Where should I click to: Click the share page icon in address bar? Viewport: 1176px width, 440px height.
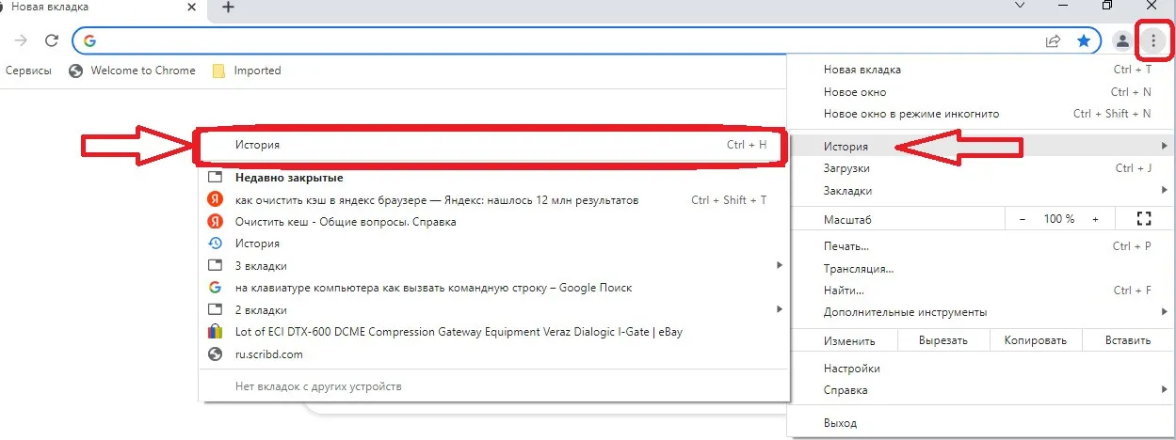(x=1054, y=40)
